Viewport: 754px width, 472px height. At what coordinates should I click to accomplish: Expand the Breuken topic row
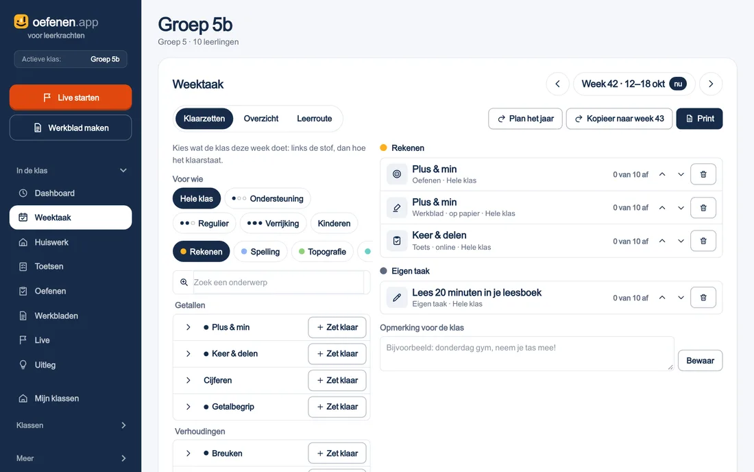coord(188,453)
